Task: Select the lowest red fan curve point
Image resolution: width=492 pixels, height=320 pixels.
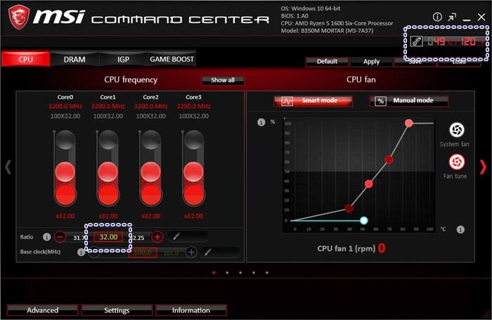Action: [x=349, y=208]
